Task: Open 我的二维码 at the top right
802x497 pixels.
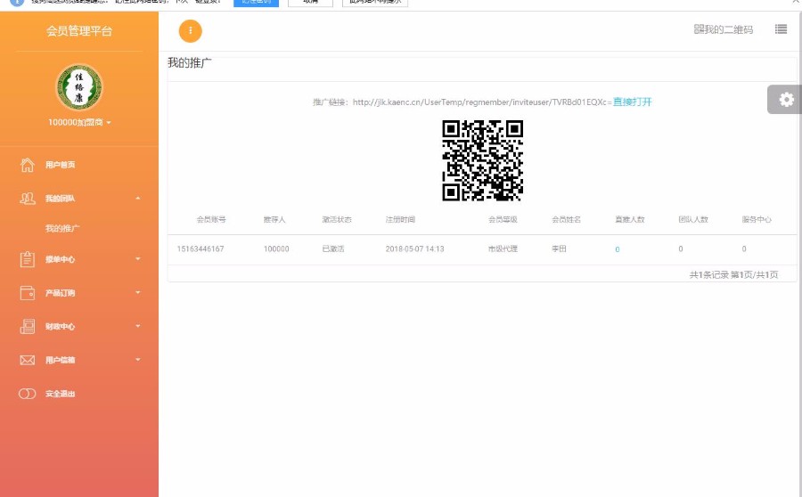Action: pos(724,29)
